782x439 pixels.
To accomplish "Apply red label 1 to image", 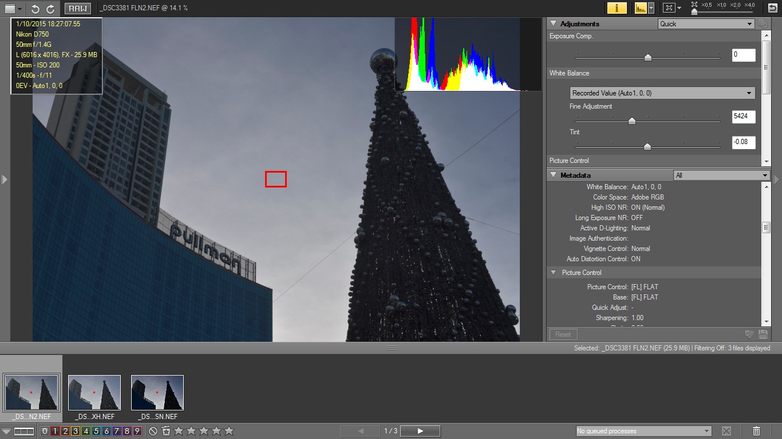I will click(x=54, y=431).
